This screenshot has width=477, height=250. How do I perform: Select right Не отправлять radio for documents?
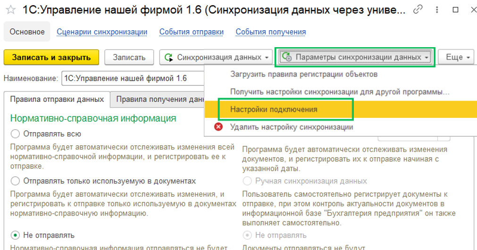coord(247,235)
